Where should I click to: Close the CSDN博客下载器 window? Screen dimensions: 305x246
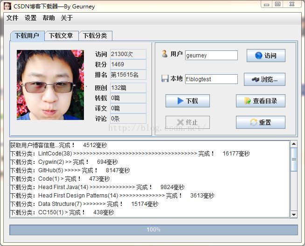(x=292, y=4)
